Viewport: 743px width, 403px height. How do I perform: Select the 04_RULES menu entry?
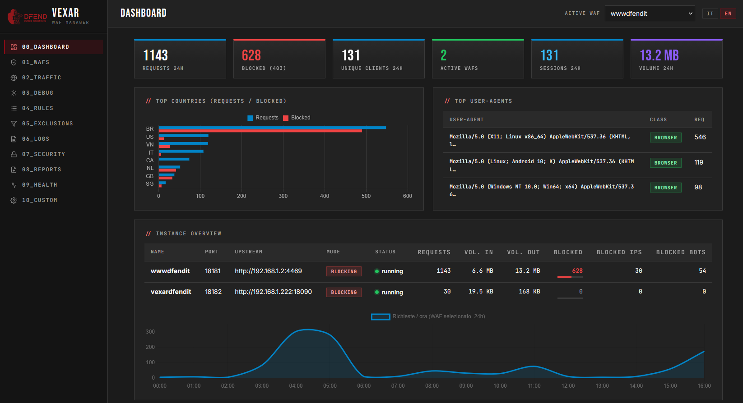coord(53,108)
